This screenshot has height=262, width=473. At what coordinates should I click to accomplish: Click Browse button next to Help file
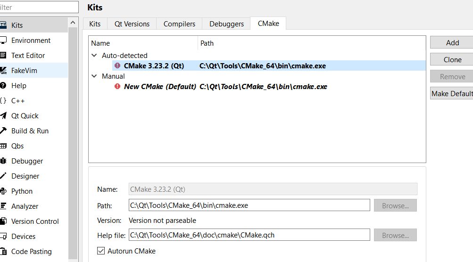(395, 235)
